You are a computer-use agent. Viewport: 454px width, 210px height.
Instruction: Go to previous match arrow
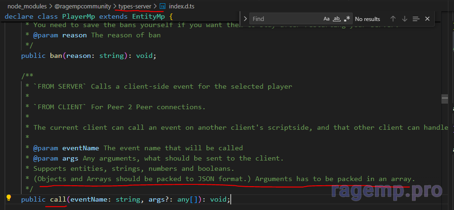click(393, 19)
